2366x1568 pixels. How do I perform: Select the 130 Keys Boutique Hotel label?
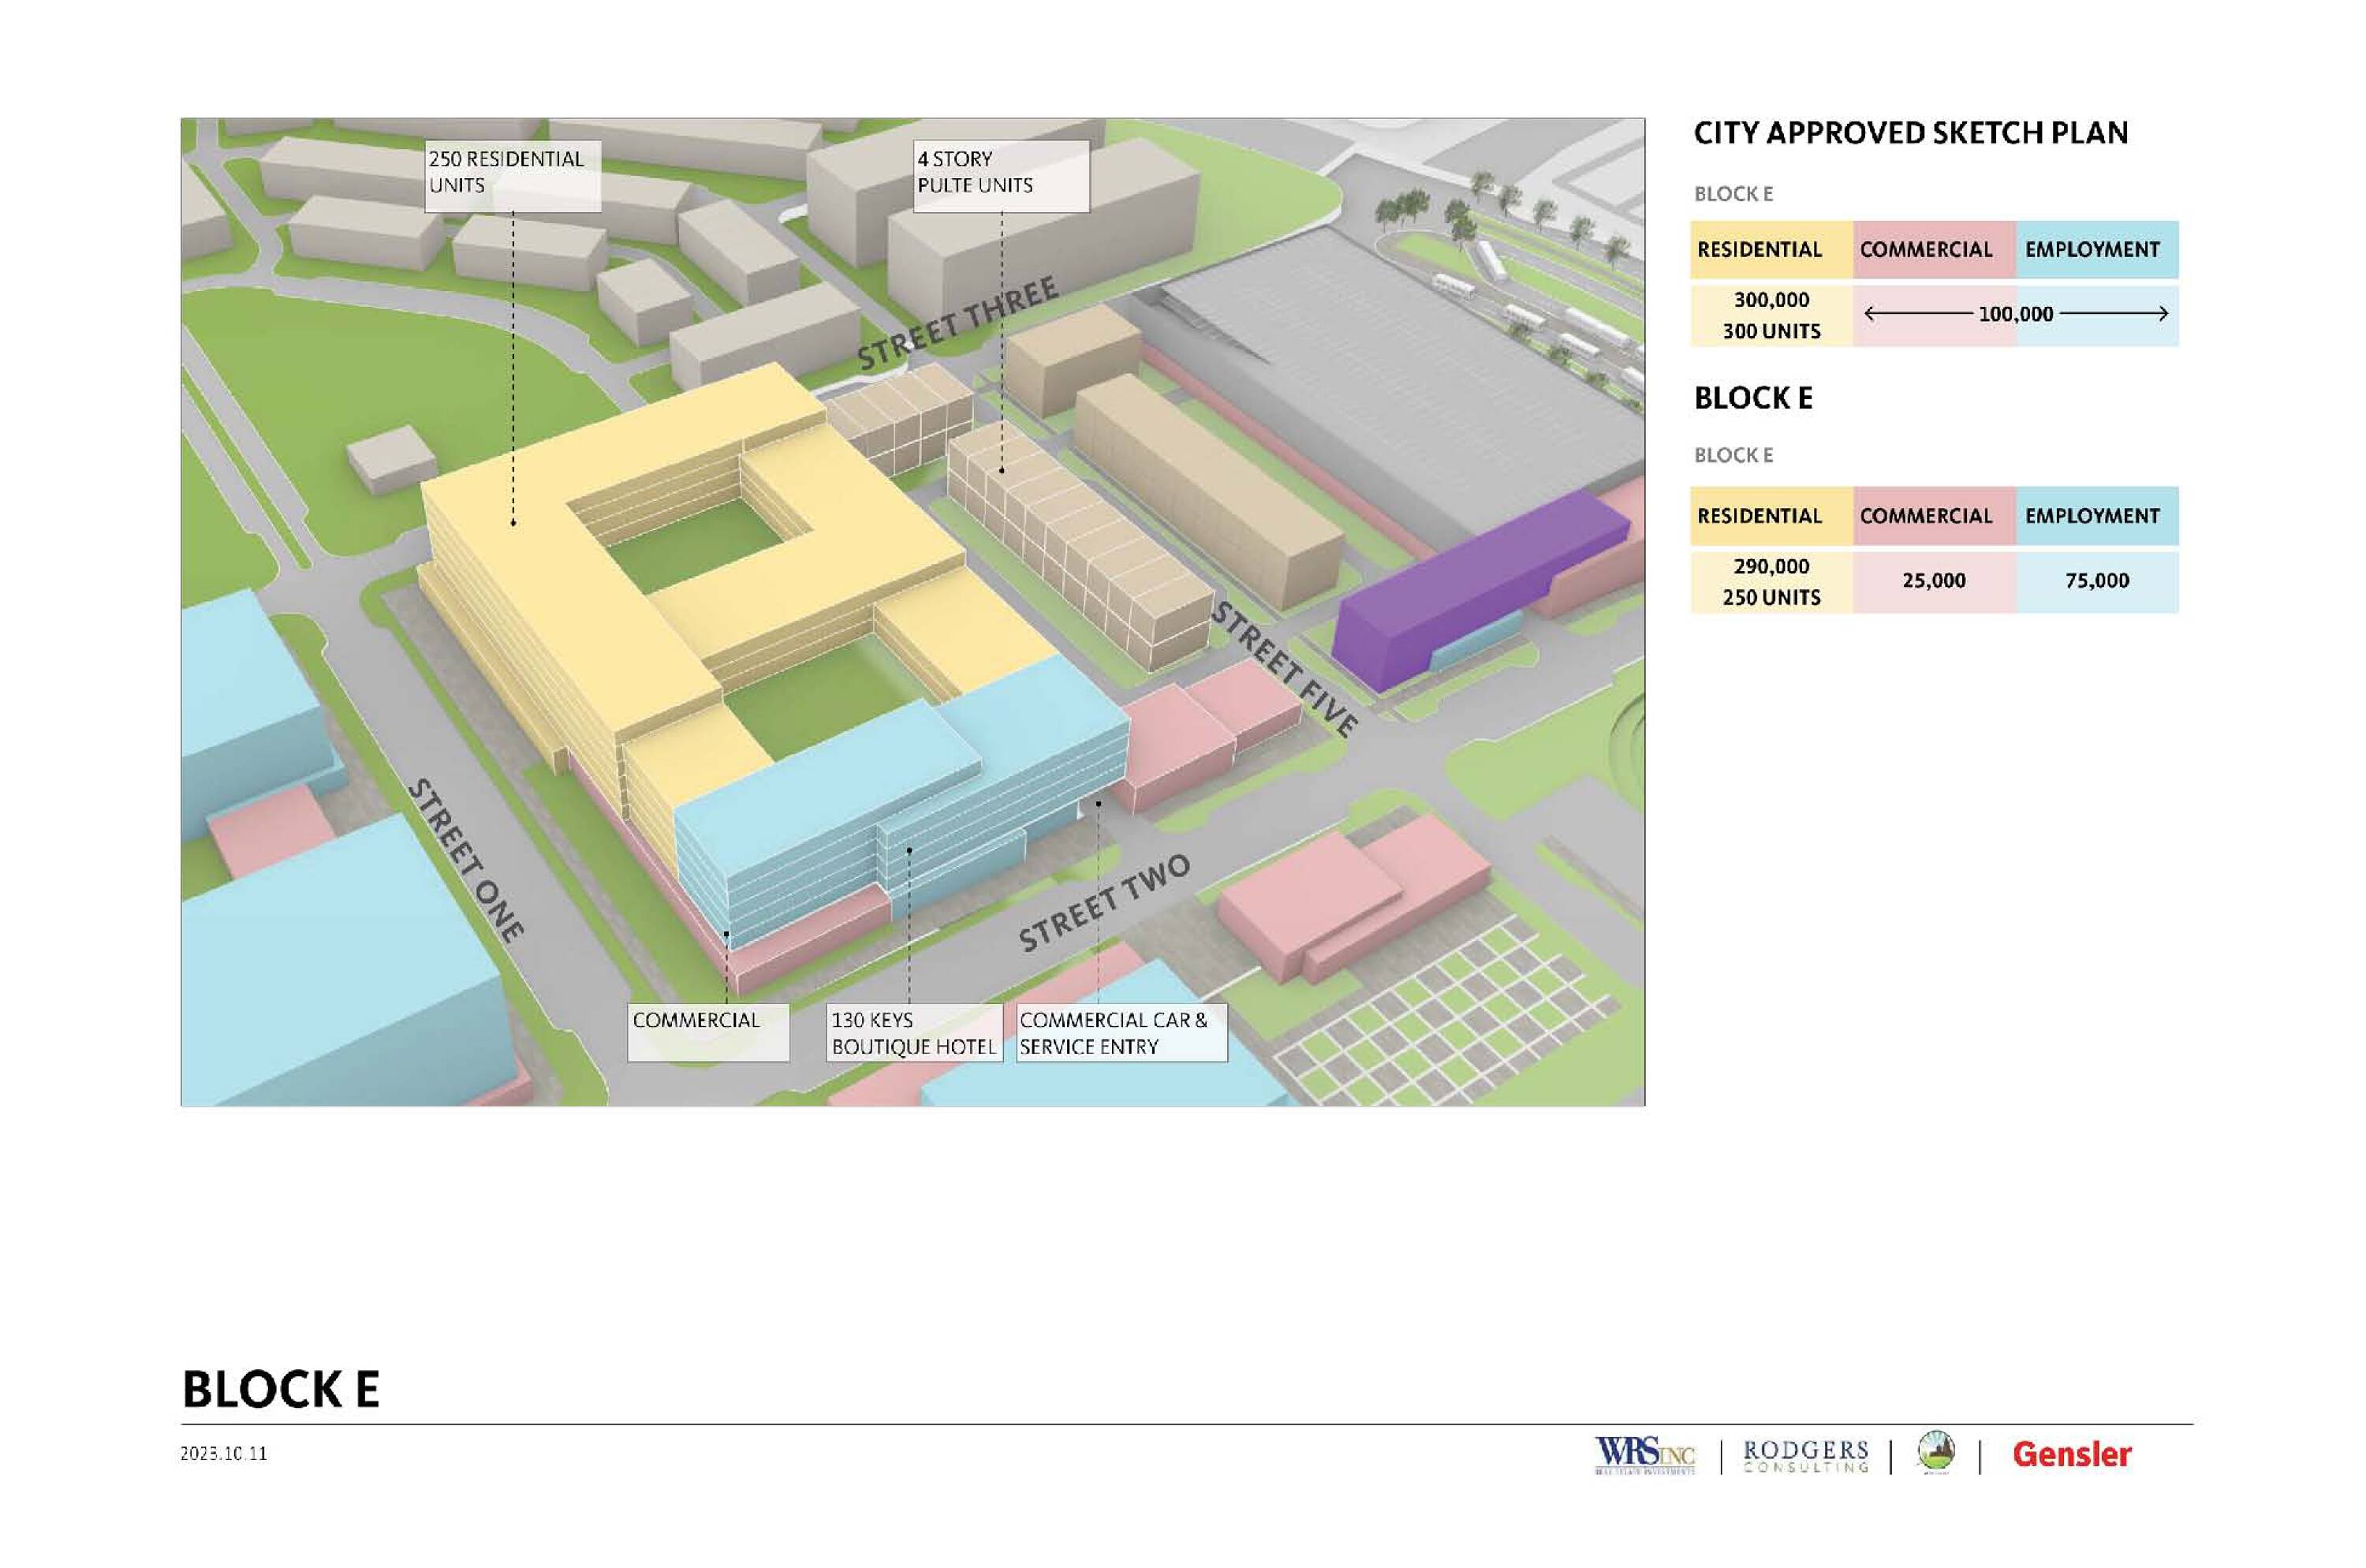tap(913, 1033)
